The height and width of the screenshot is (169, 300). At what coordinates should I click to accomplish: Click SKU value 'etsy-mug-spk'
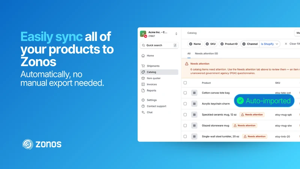(283, 115)
